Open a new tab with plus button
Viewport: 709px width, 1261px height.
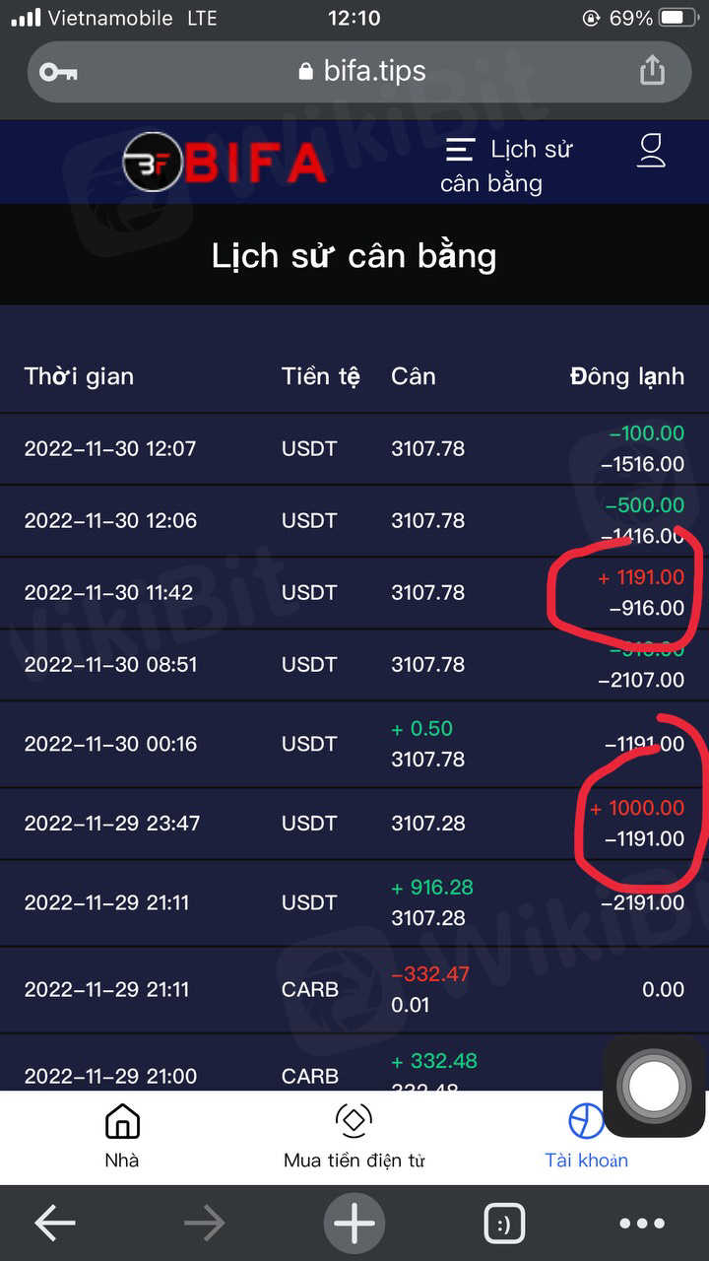pyautogui.click(x=354, y=1224)
